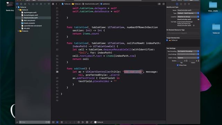The height and width of the screenshot is (125, 222).
Task: Select ToDoList process in debug bar
Action: point(99,122)
